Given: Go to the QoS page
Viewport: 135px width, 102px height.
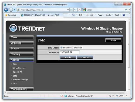Looking at the screenshot, I should (x=15, y=84).
